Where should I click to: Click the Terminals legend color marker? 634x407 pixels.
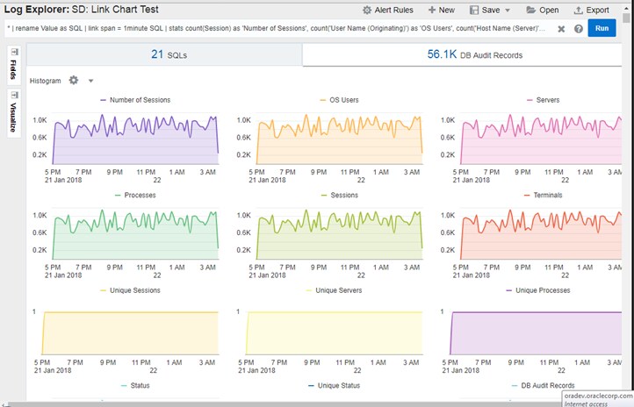pos(526,195)
